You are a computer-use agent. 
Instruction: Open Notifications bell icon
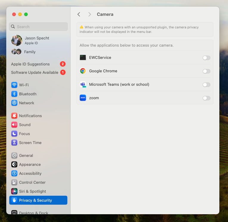tap(14, 116)
